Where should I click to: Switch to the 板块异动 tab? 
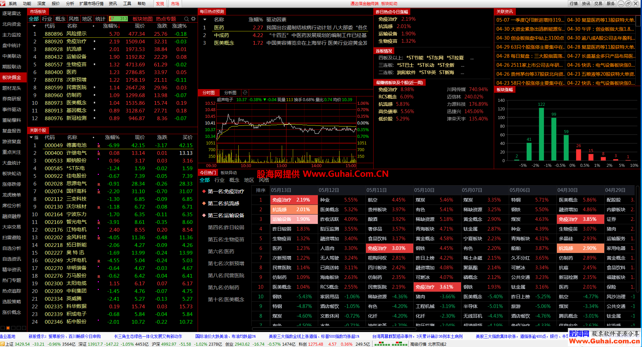click(229, 172)
